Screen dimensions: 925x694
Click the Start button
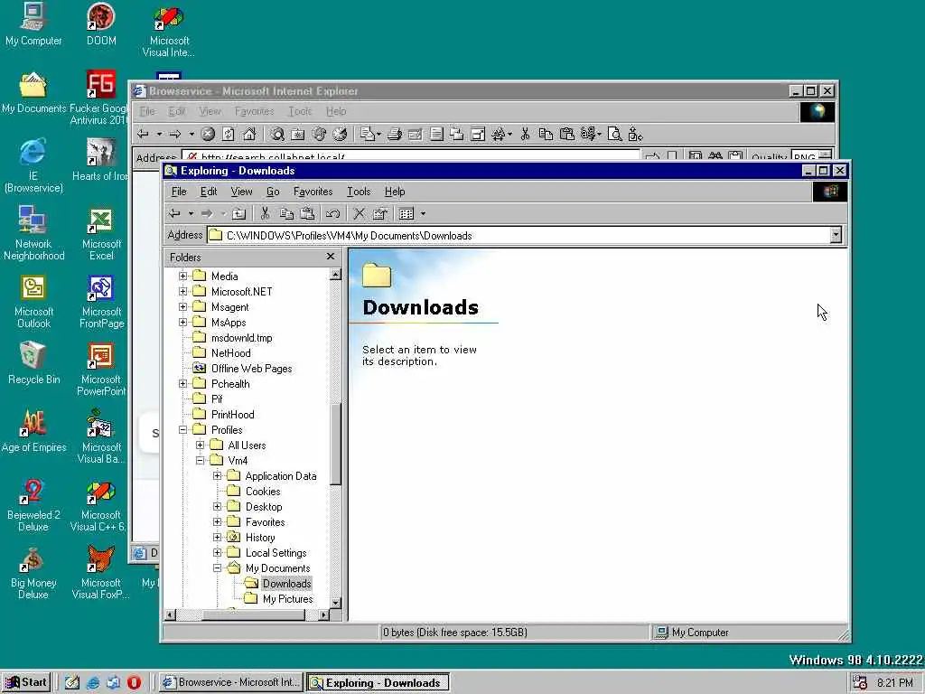[x=26, y=682]
